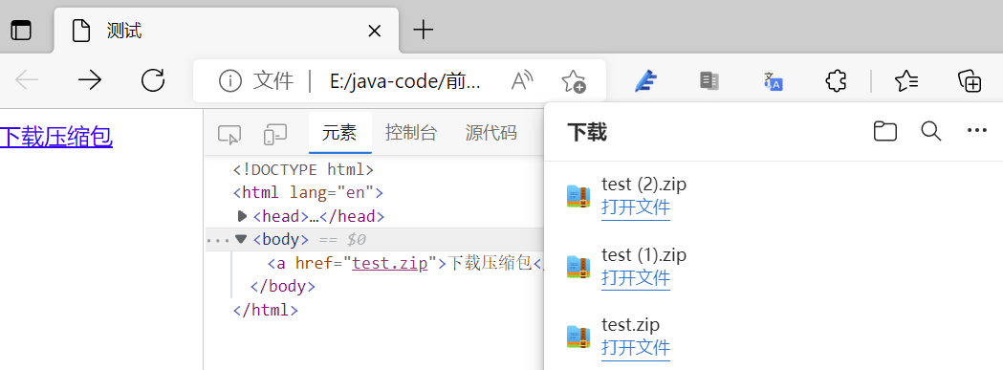Click the test.zip archive icon
The image size is (1003, 370).
pyautogui.click(x=578, y=337)
